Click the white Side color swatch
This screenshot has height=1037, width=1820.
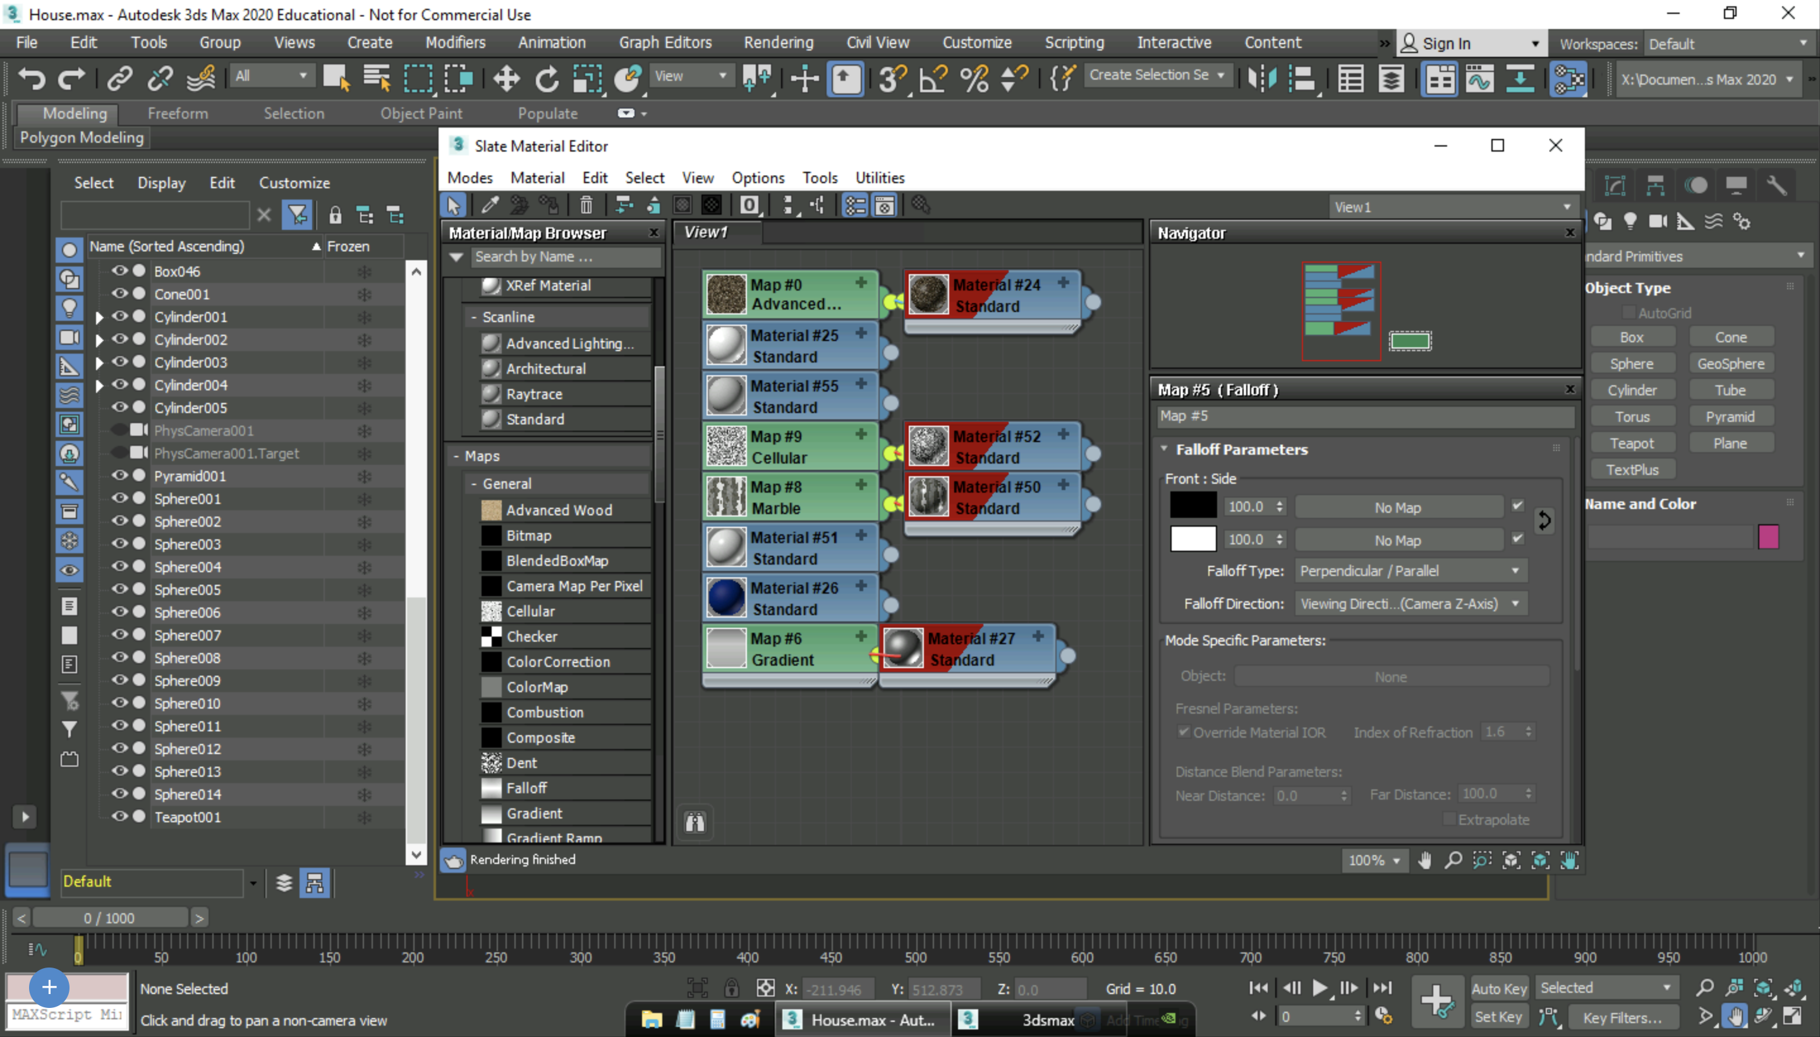tap(1193, 539)
